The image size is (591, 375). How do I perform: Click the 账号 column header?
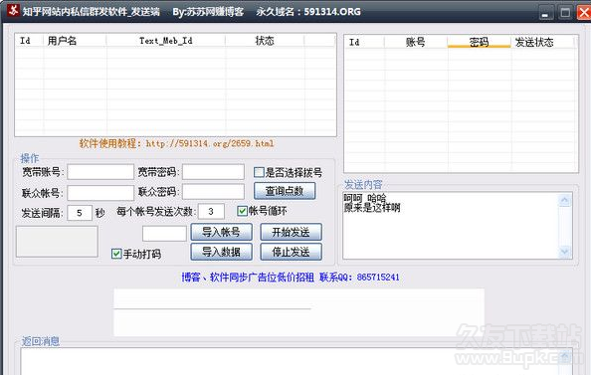(x=416, y=42)
